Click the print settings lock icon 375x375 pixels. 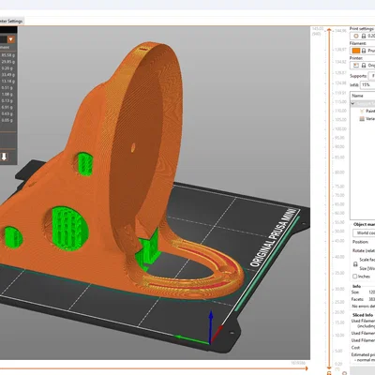364,36
